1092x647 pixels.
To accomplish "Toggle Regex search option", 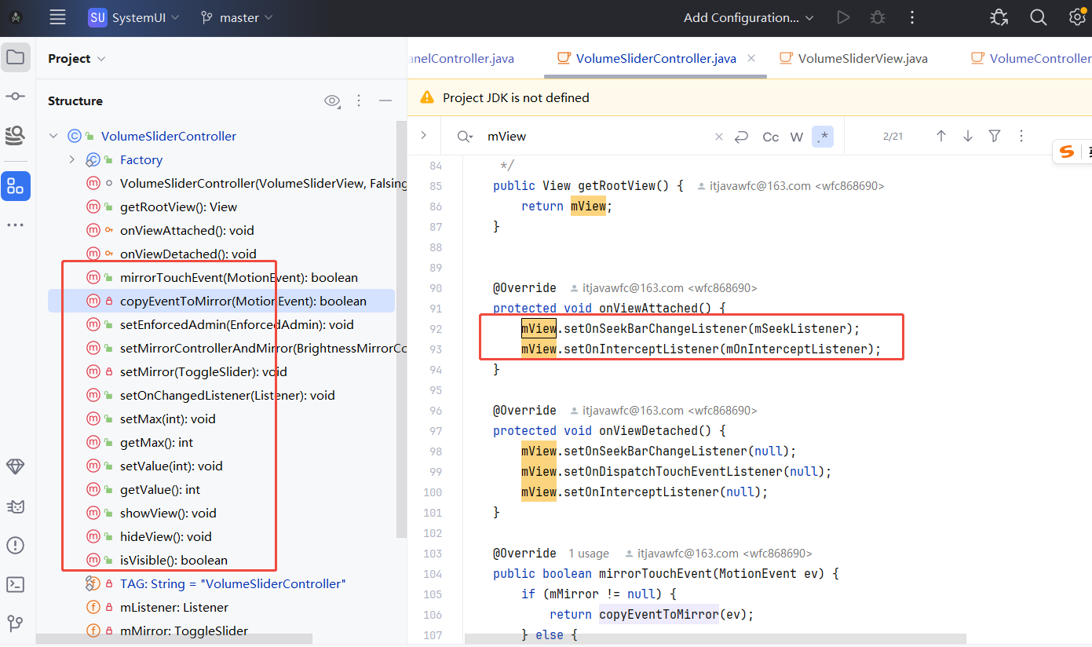I will [823, 137].
